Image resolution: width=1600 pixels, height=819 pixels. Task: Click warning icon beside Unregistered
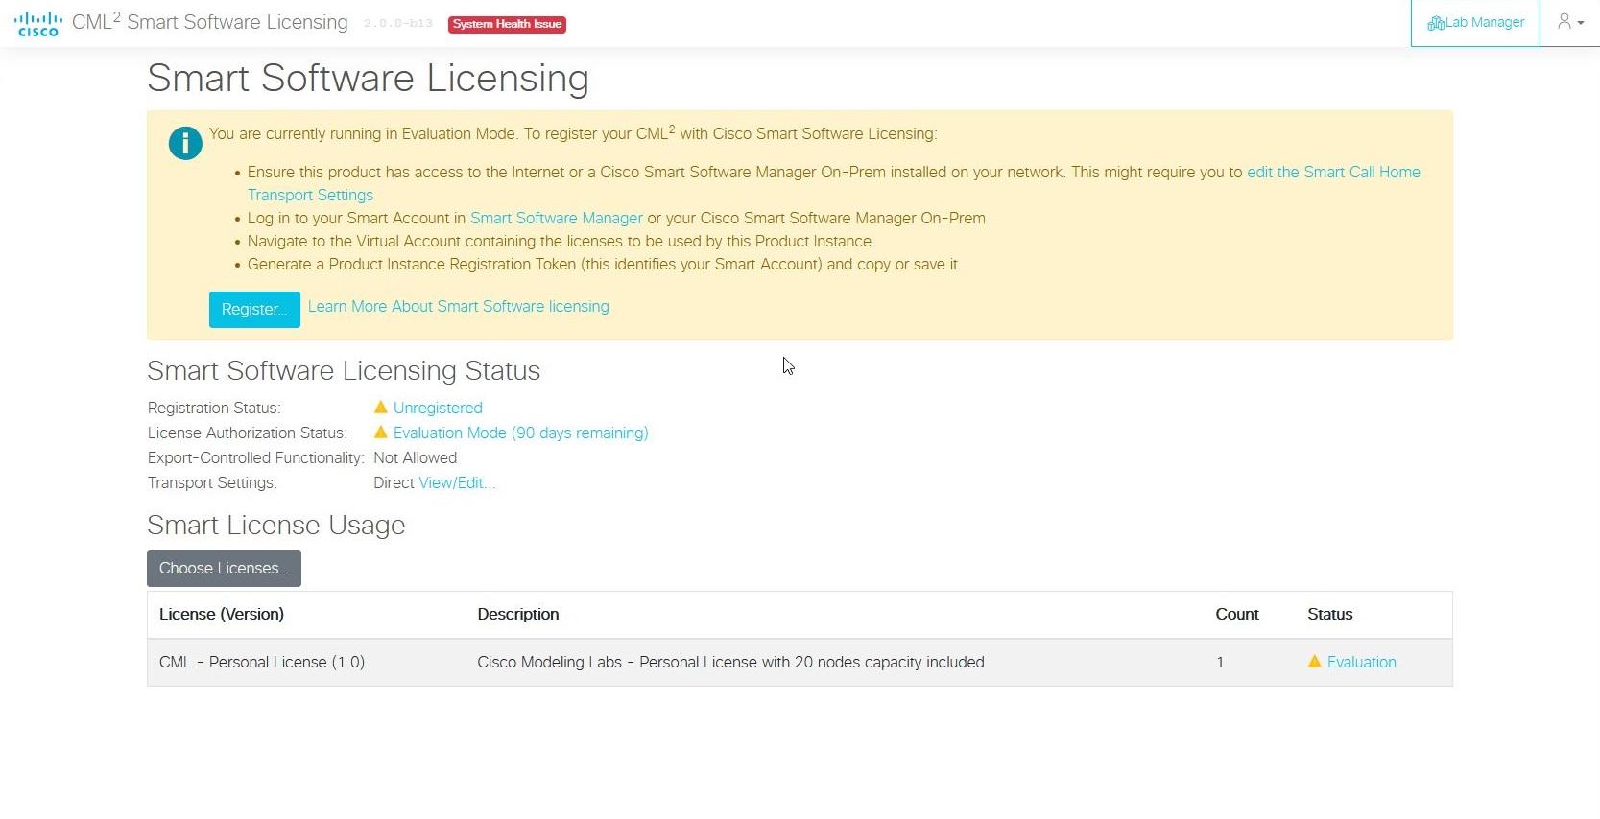tap(381, 408)
